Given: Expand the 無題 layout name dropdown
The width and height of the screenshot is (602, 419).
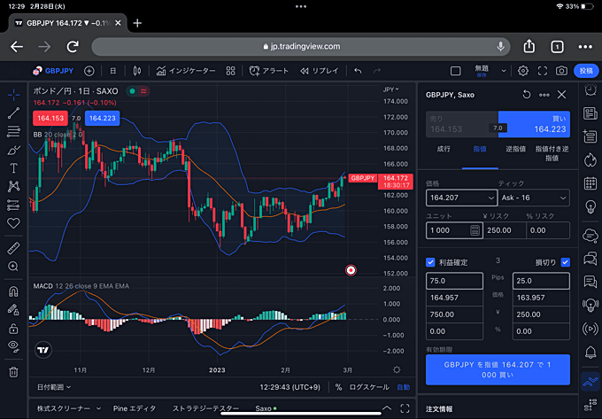Looking at the screenshot, I should click(504, 71).
